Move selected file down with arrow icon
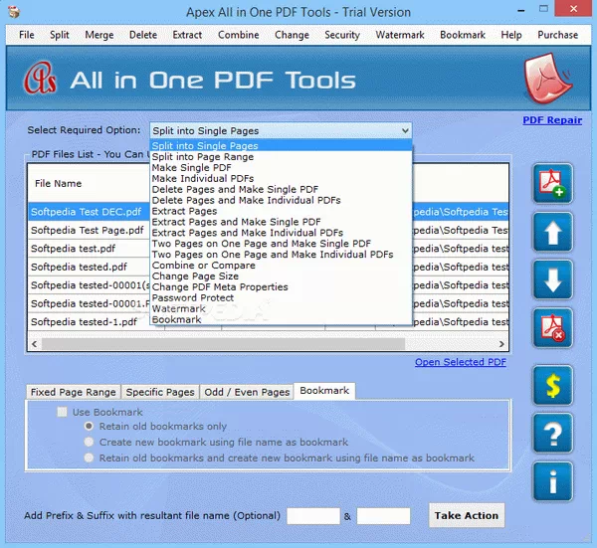 tap(552, 279)
